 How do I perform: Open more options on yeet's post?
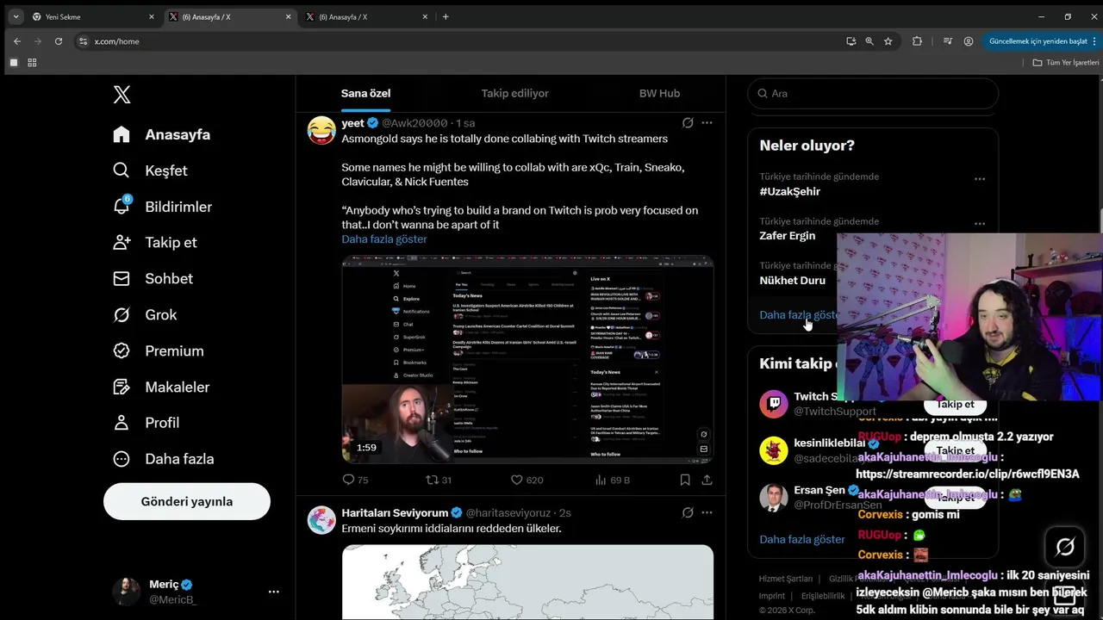[x=707, y=123]
